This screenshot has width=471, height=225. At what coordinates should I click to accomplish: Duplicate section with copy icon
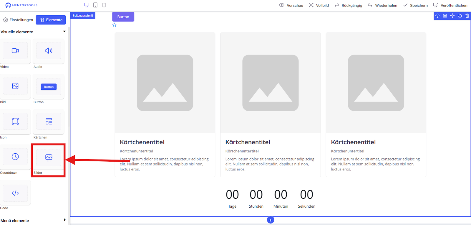point(460,16)
